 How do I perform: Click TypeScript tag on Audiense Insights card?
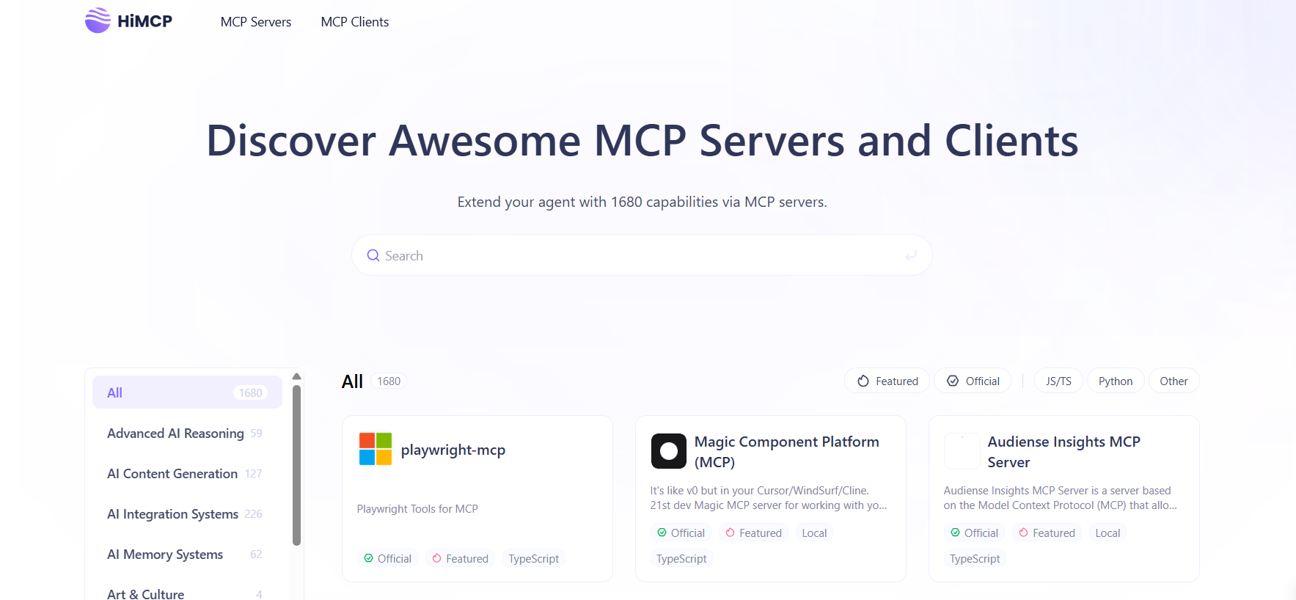975,558
